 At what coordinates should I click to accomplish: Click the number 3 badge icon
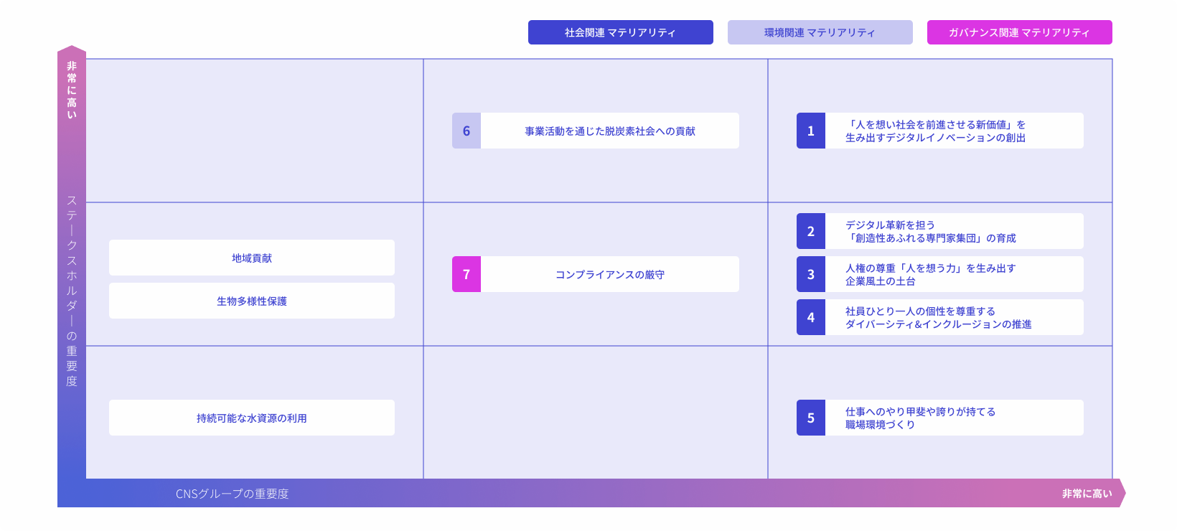click(x=811, y=274)
